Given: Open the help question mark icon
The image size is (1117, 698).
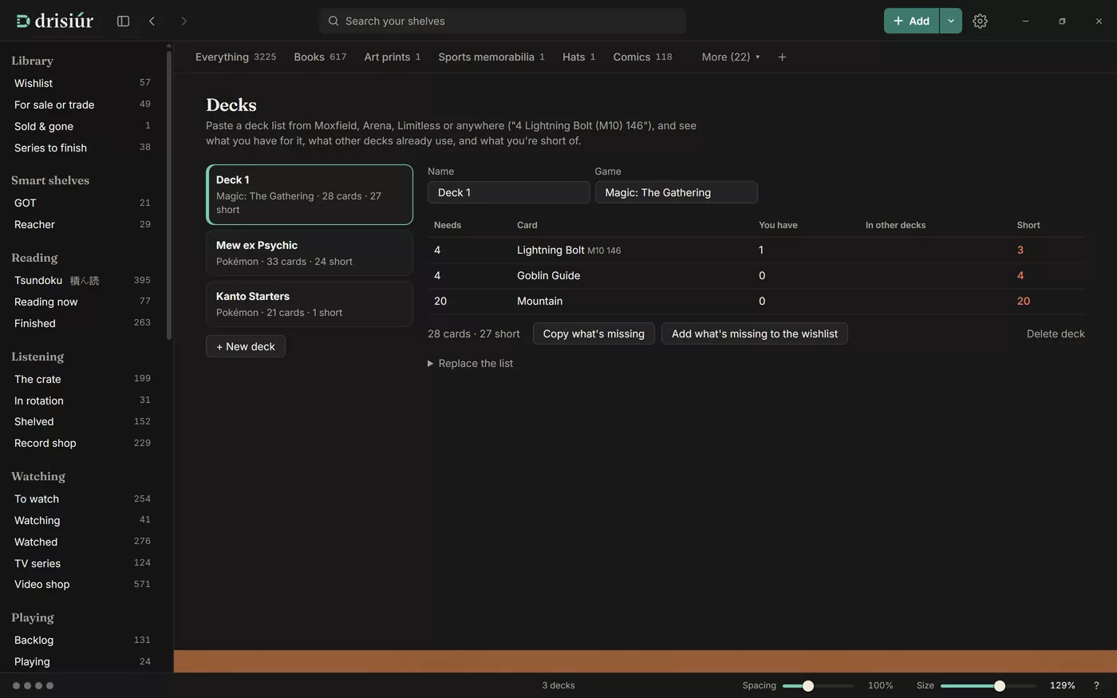Looking at the screenshot, I should [1096, 685].
